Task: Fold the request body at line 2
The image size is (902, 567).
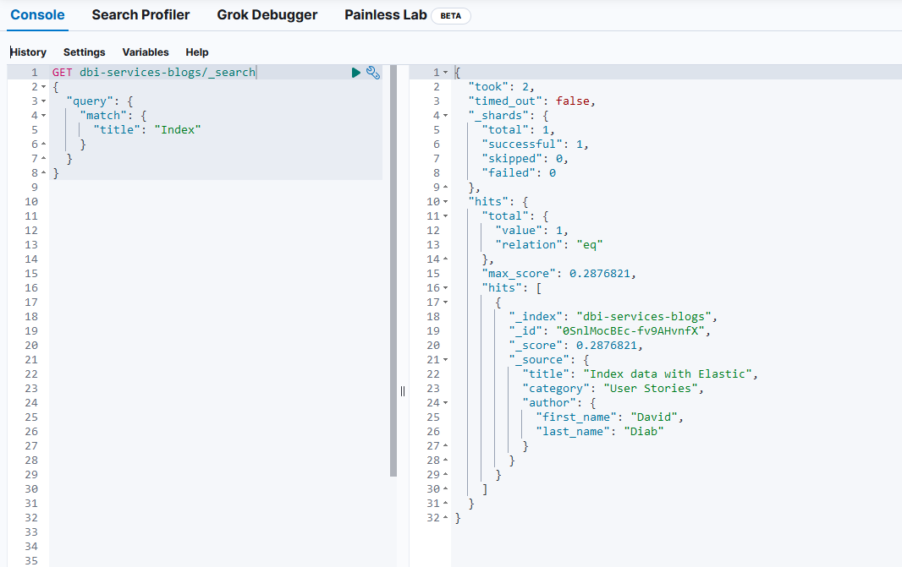Action: pos(43,87)
